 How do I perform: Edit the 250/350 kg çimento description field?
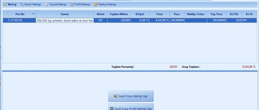64,21
